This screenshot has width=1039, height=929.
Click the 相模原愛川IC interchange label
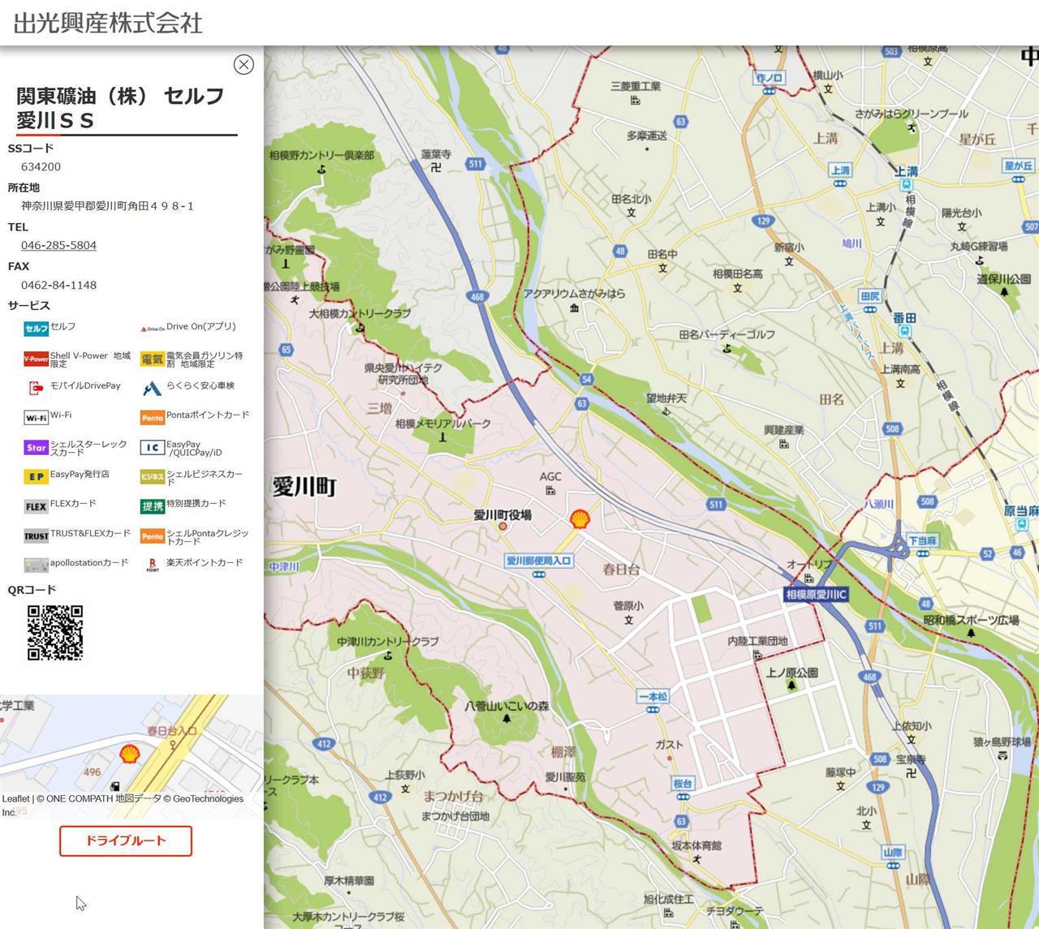click(816, 595)
